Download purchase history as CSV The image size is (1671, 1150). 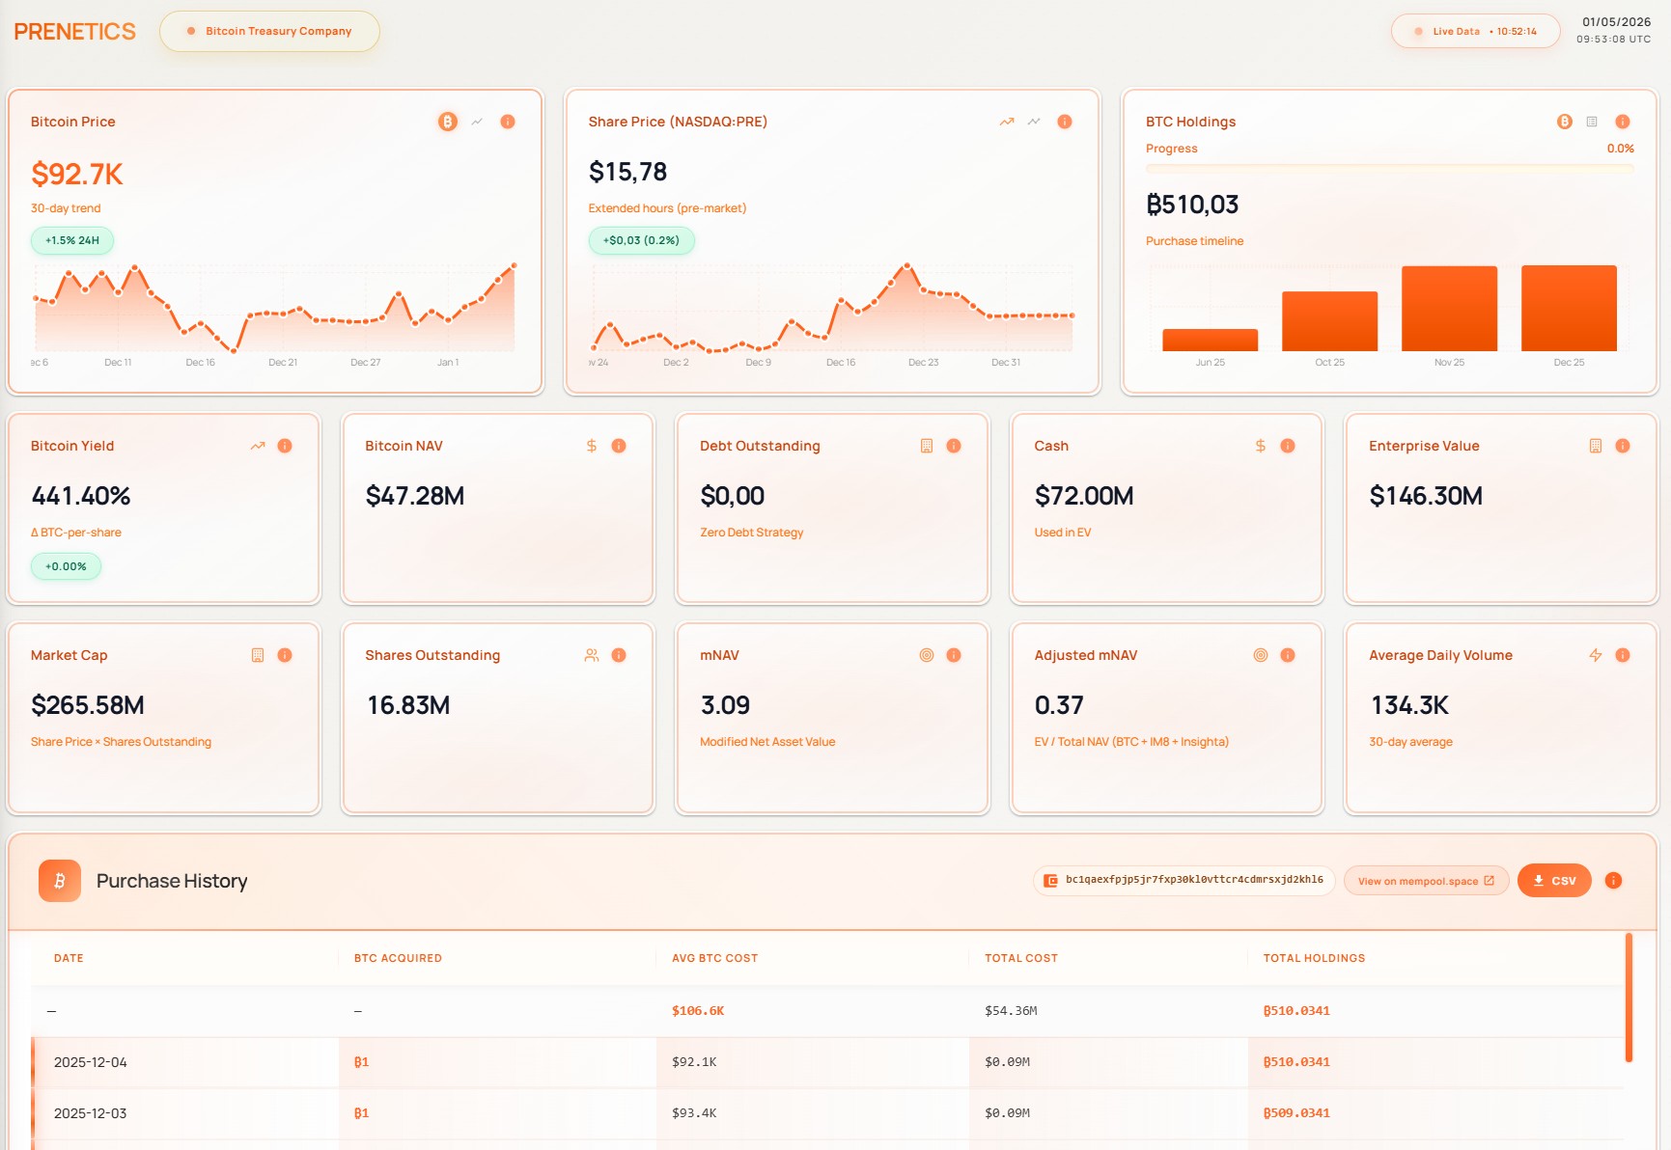click(x=1553, y=881)
